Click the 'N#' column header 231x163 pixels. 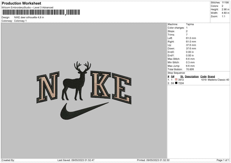tap(172, 77)
